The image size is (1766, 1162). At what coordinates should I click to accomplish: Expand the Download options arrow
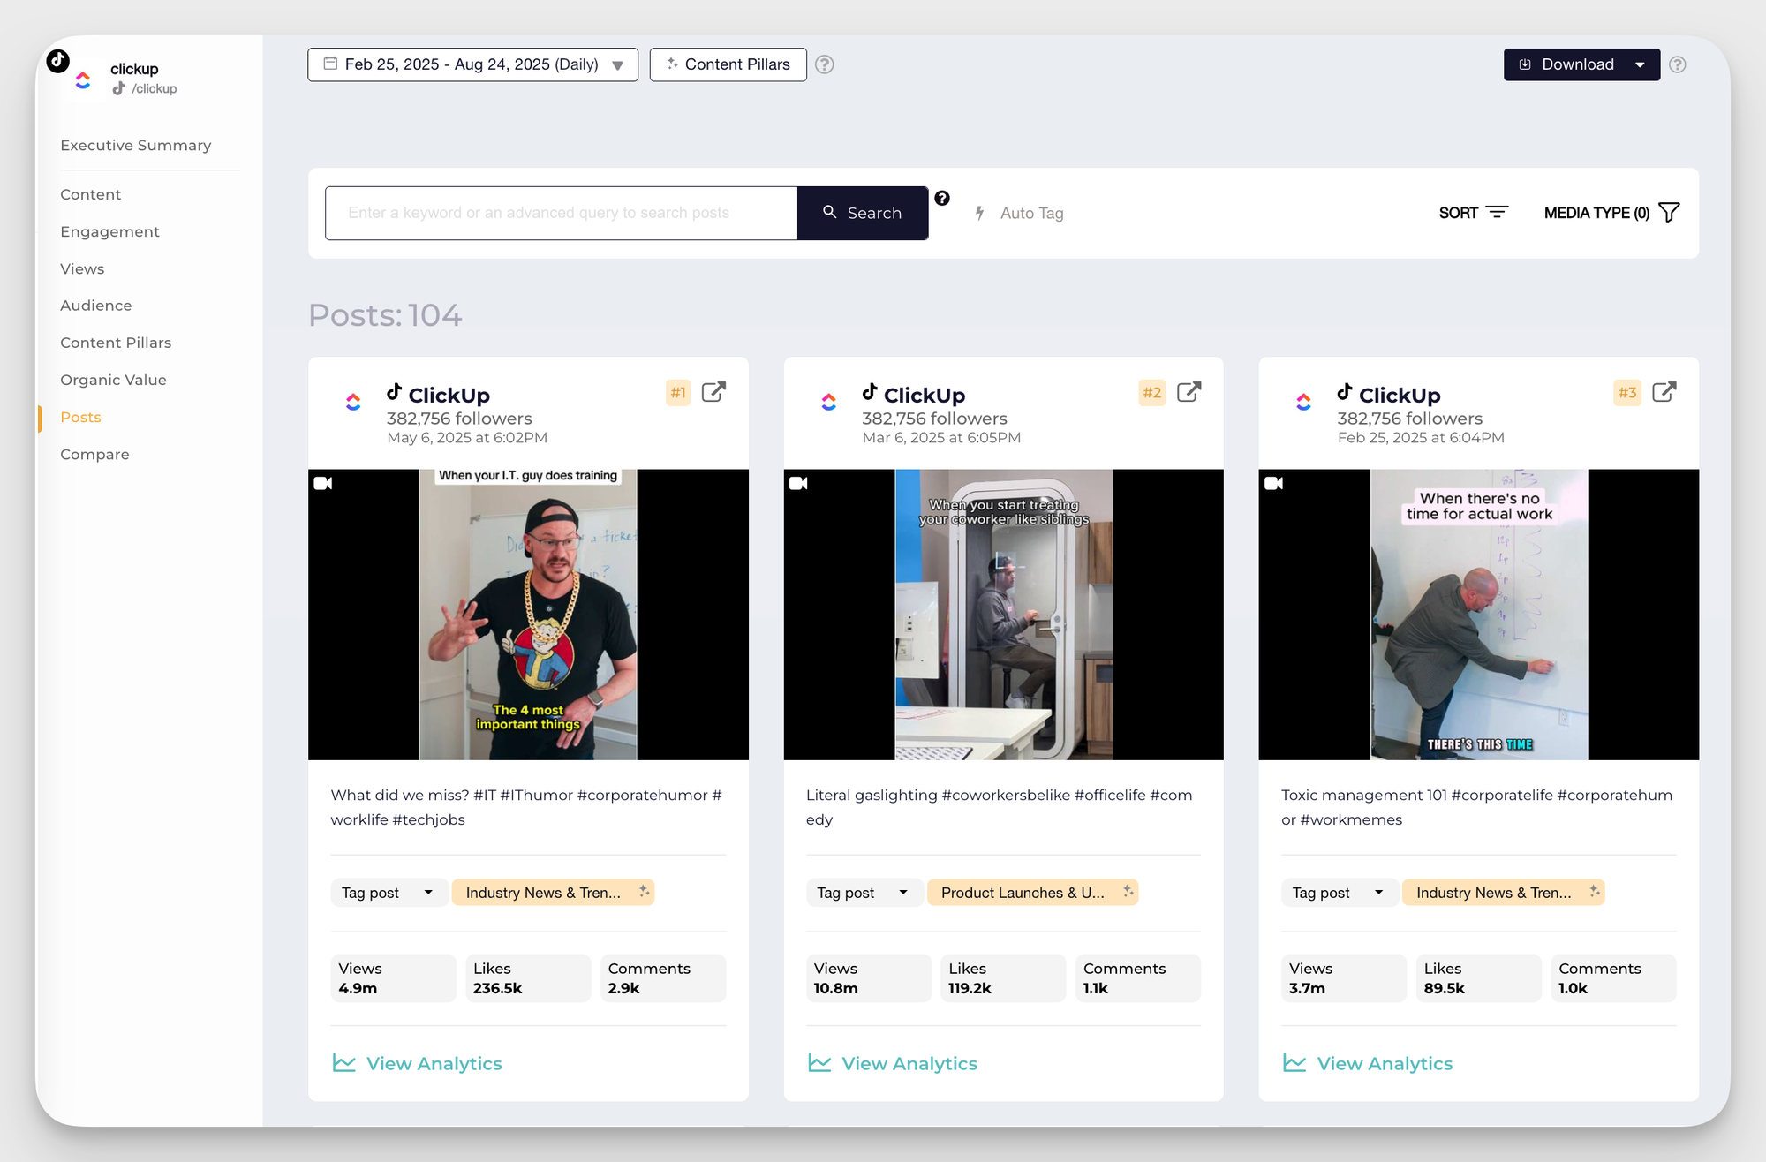(1640, 64)
